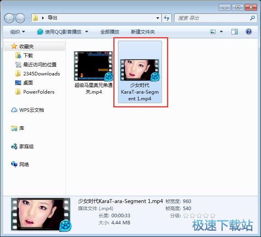Screen dimensions: 261x237
Task: Click 使用QQ影音播放 toolbar button
Action: (x=59, y=32)
